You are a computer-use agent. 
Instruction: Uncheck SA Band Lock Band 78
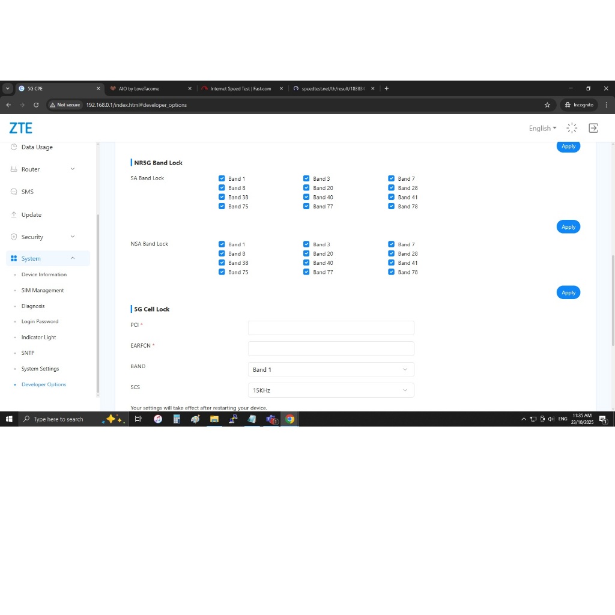[392, 207]
